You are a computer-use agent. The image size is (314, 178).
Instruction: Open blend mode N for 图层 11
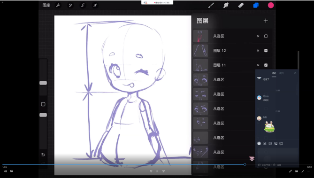click(258, 65)
